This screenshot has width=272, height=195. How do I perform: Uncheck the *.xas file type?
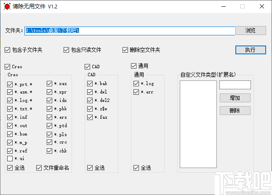pos(49,84)
